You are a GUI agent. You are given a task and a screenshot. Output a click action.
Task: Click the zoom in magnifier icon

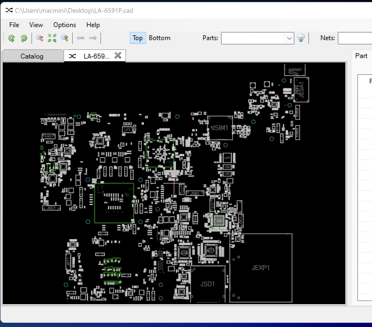[65, 38]
